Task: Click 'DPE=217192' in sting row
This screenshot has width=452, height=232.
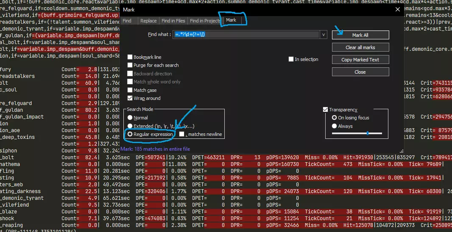Action: pos(151,178)
